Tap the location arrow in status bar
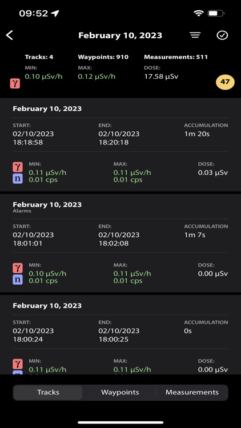This screenshot has height=428, width=241. click(55, 13)
